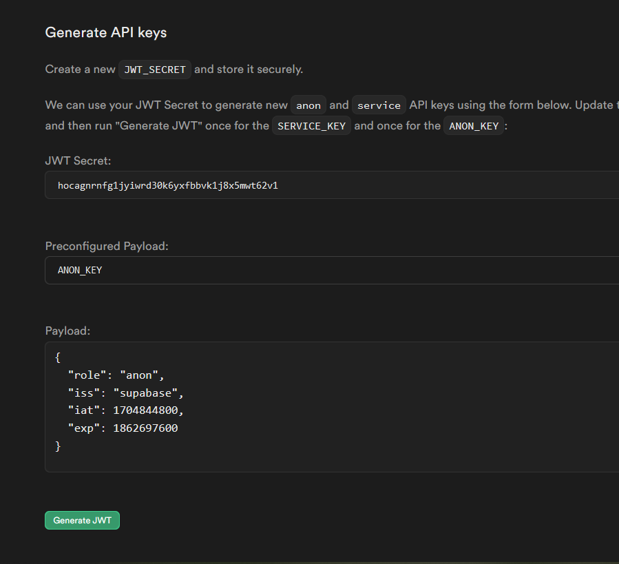Click the "iat": 1704844800 payload line
The image size is (619, 564).
coord(126,410)
